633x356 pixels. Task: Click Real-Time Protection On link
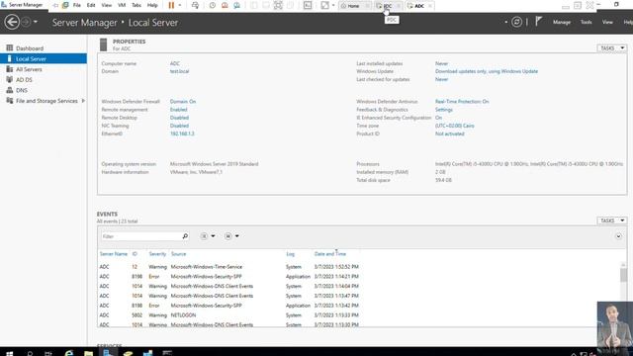tap(462, 101)
